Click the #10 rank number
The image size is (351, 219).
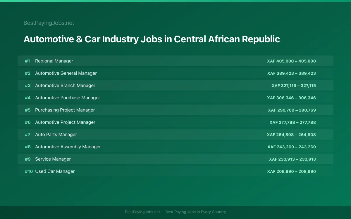(29, 171)
